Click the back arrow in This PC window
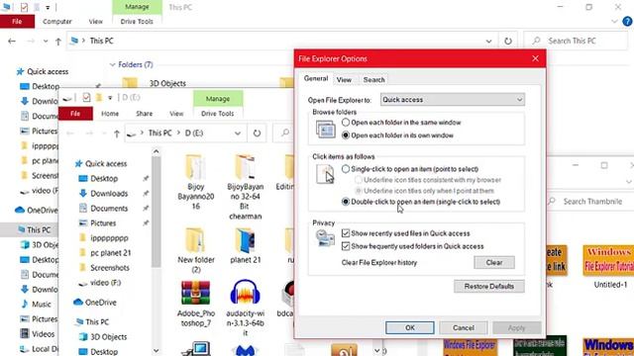 tap(12, 42)
